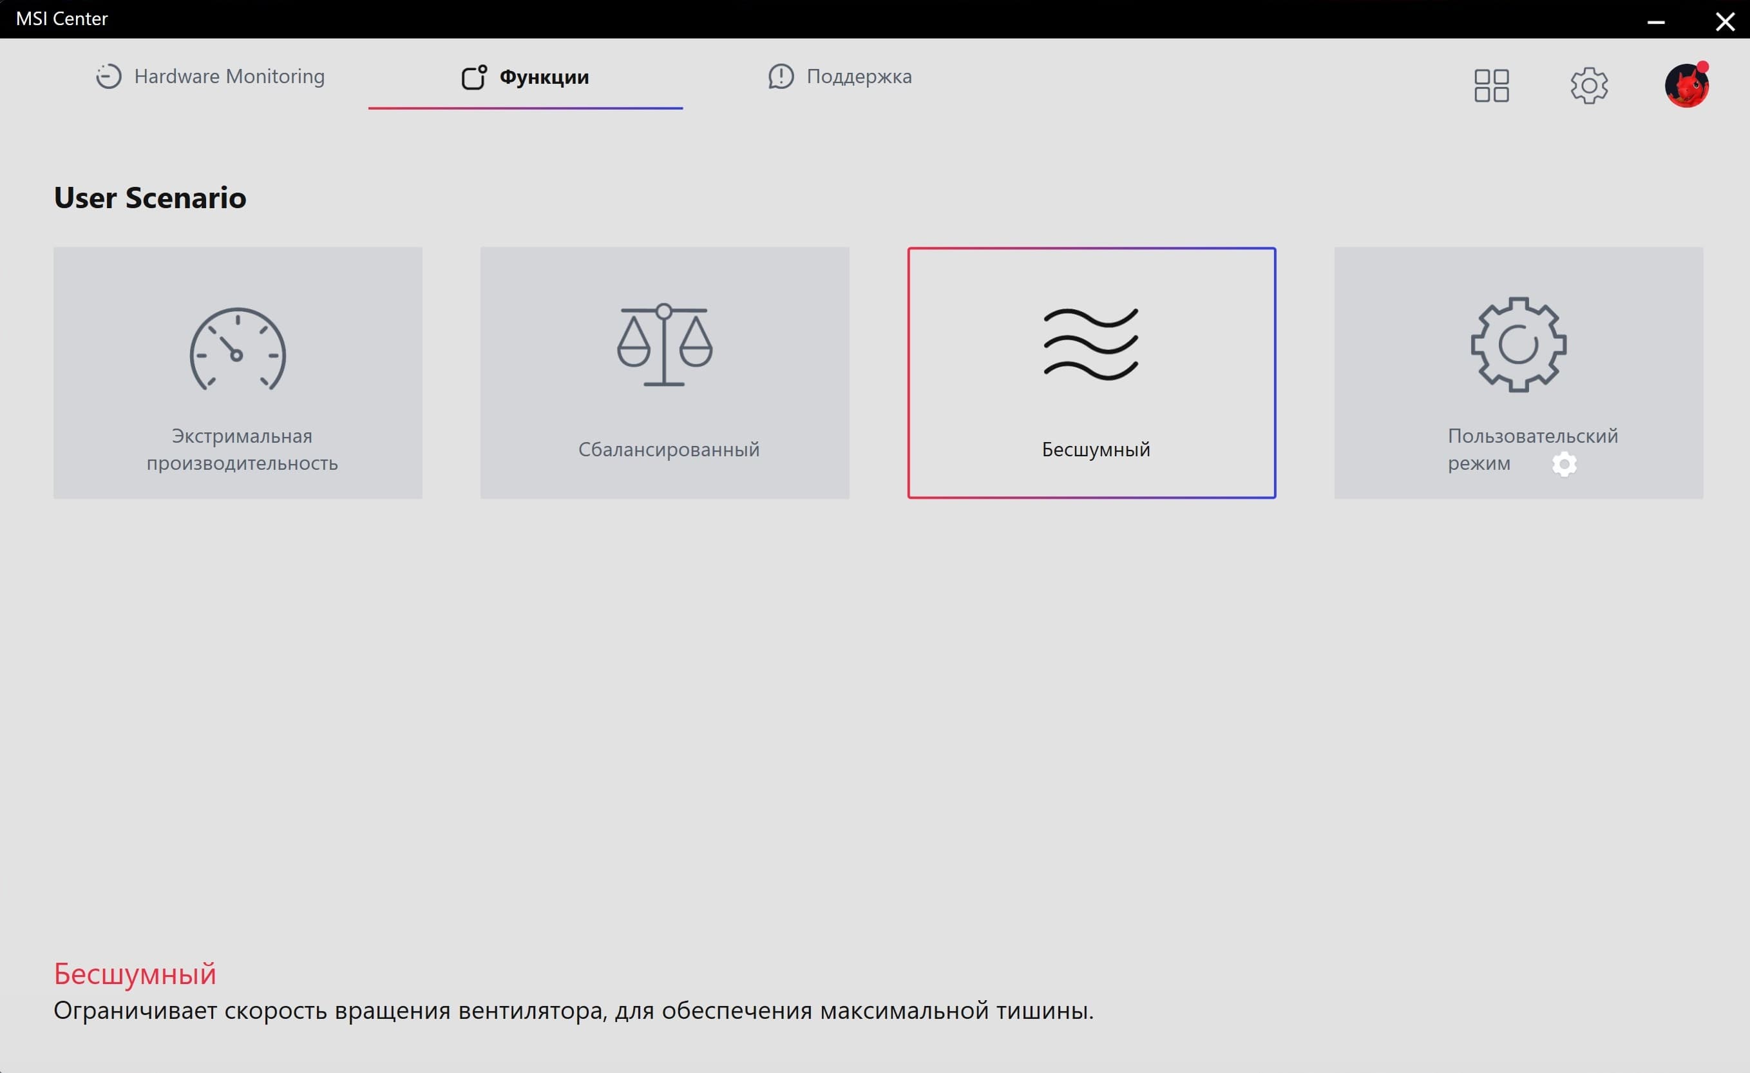Click the Поддержка speech bubble icon
This screenshot has width=1750, height=1073.
click(781, 77)
